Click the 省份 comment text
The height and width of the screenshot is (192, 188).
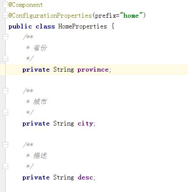(x=40, y=48)
